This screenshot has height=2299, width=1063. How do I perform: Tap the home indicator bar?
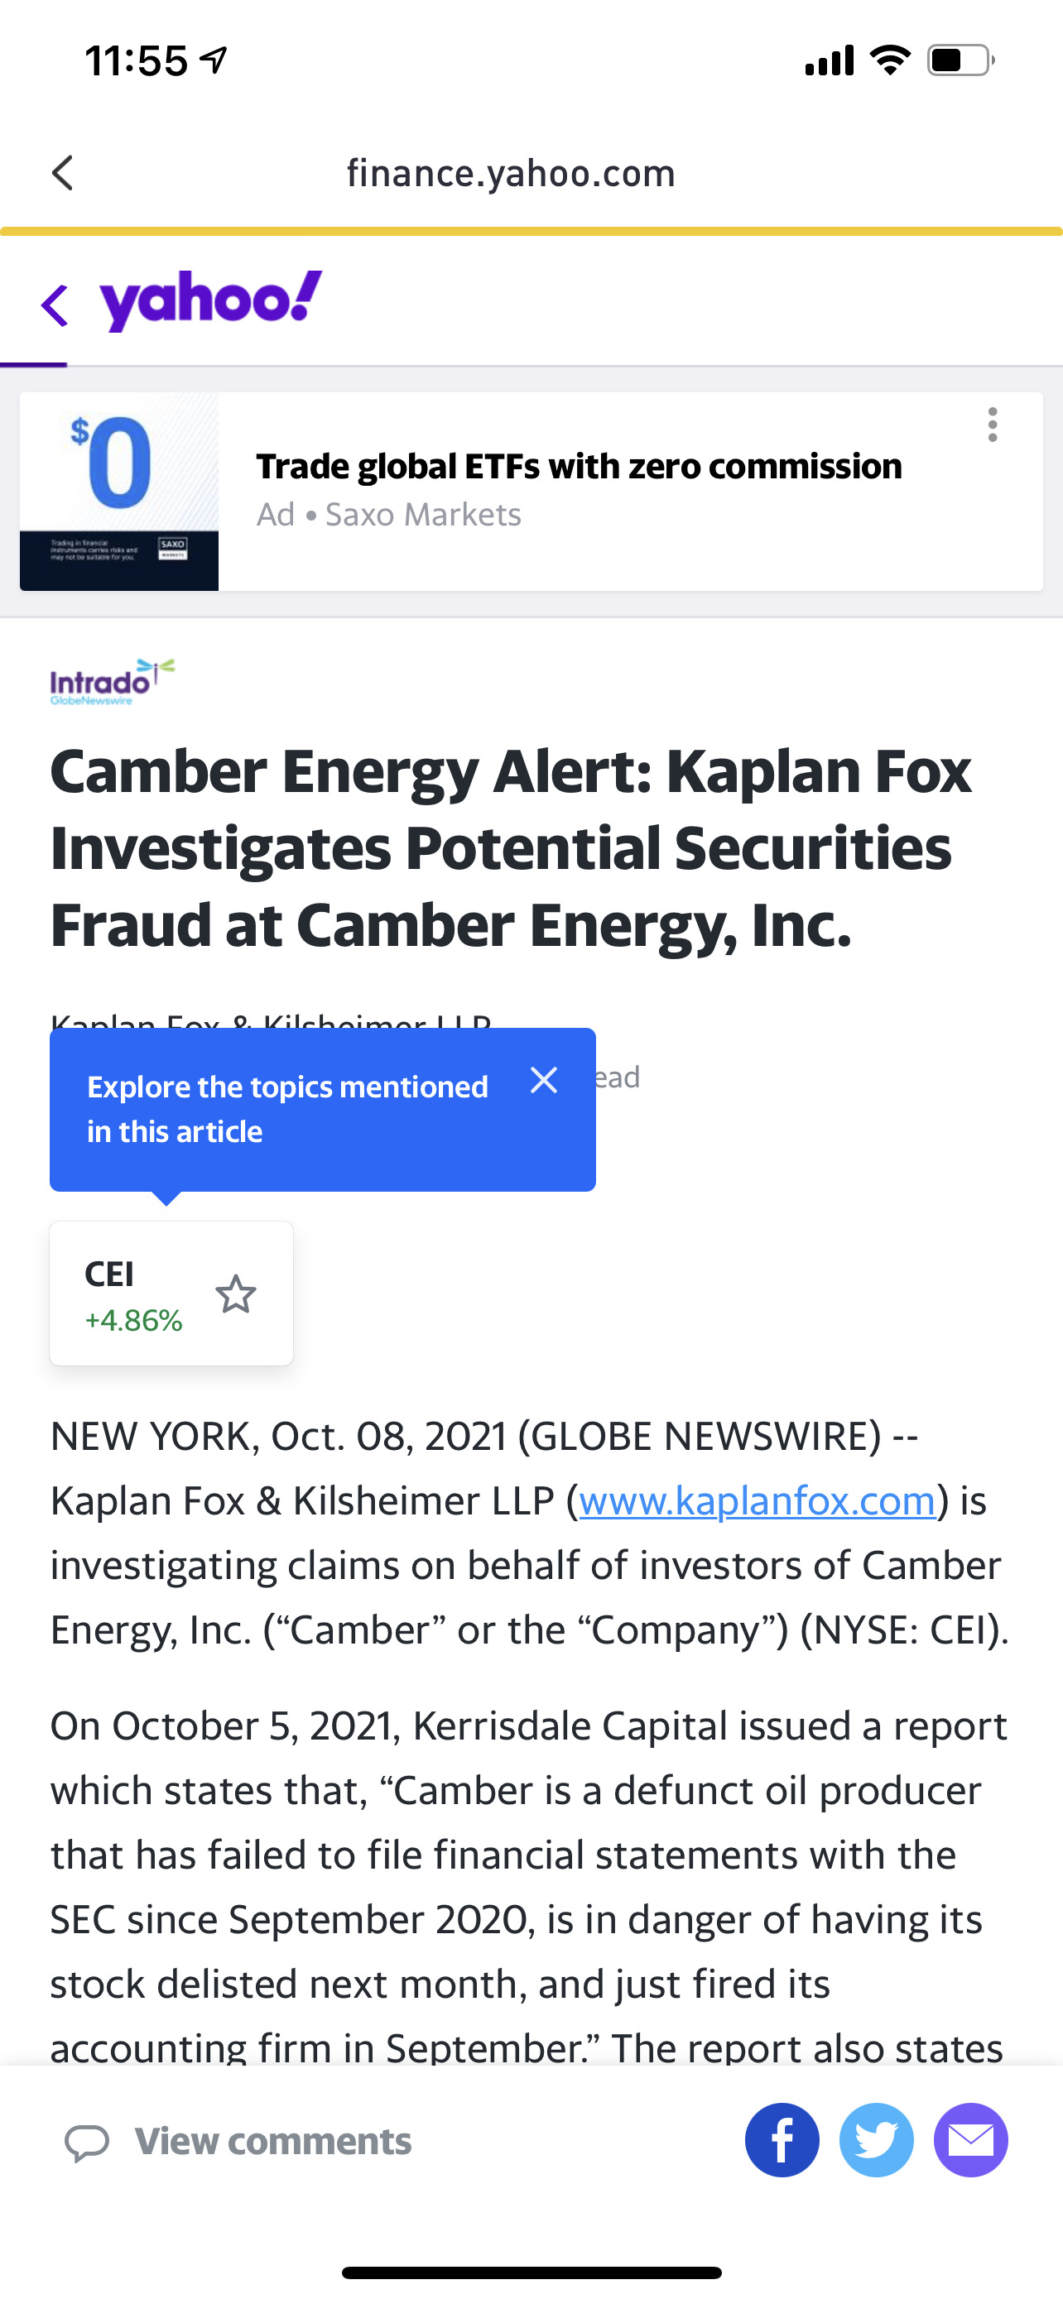click(x=531, y=2273)
